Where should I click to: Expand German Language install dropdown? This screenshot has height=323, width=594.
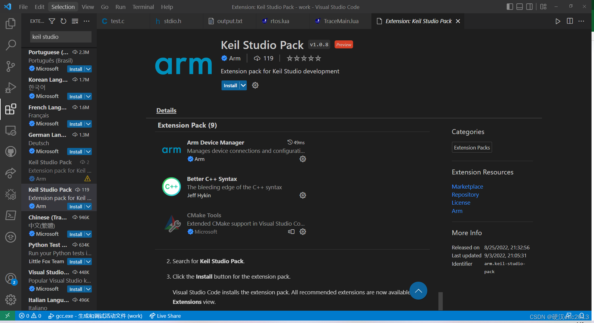click(x=88, y=152)
